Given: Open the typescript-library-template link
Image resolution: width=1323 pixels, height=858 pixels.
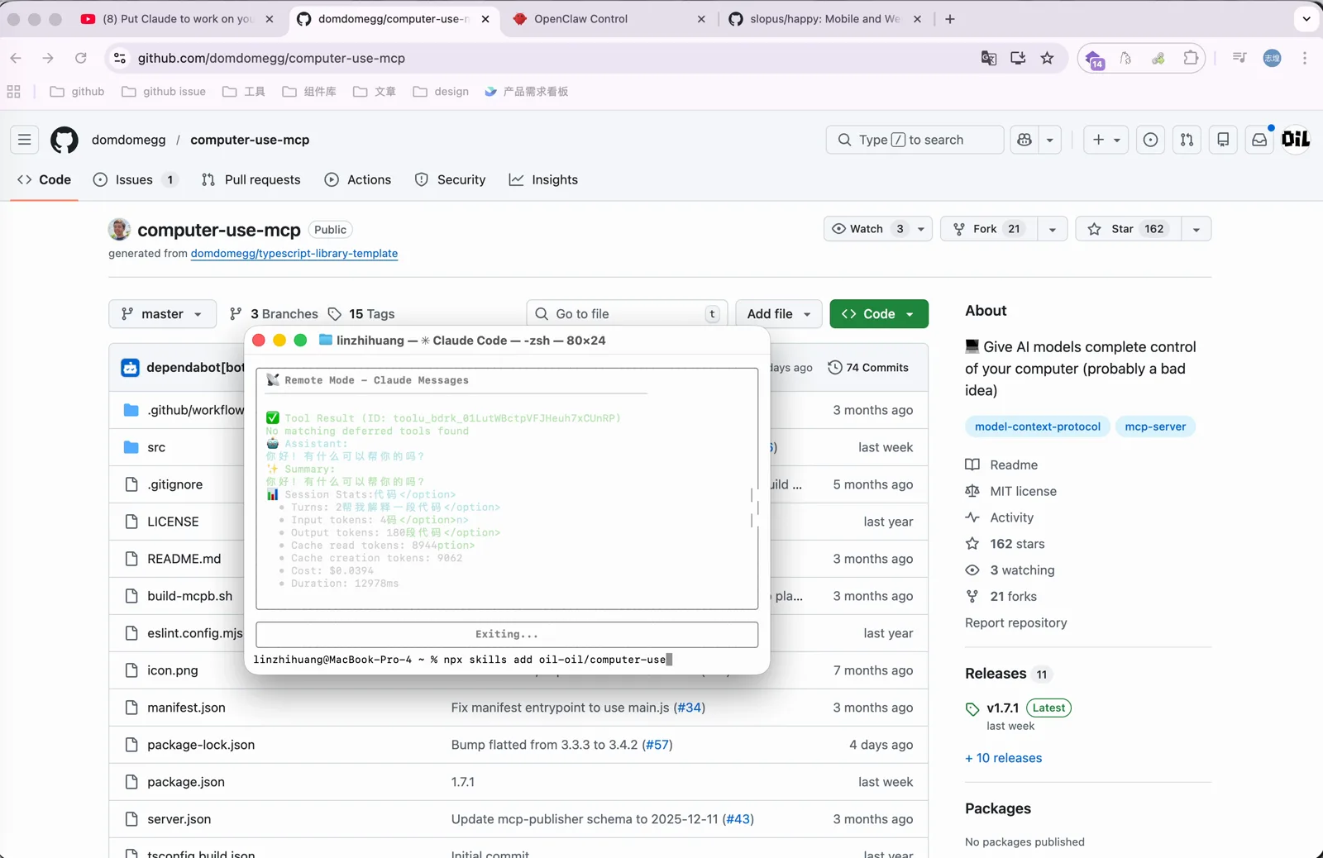Looking at the screenshot, I should (294, 254).
